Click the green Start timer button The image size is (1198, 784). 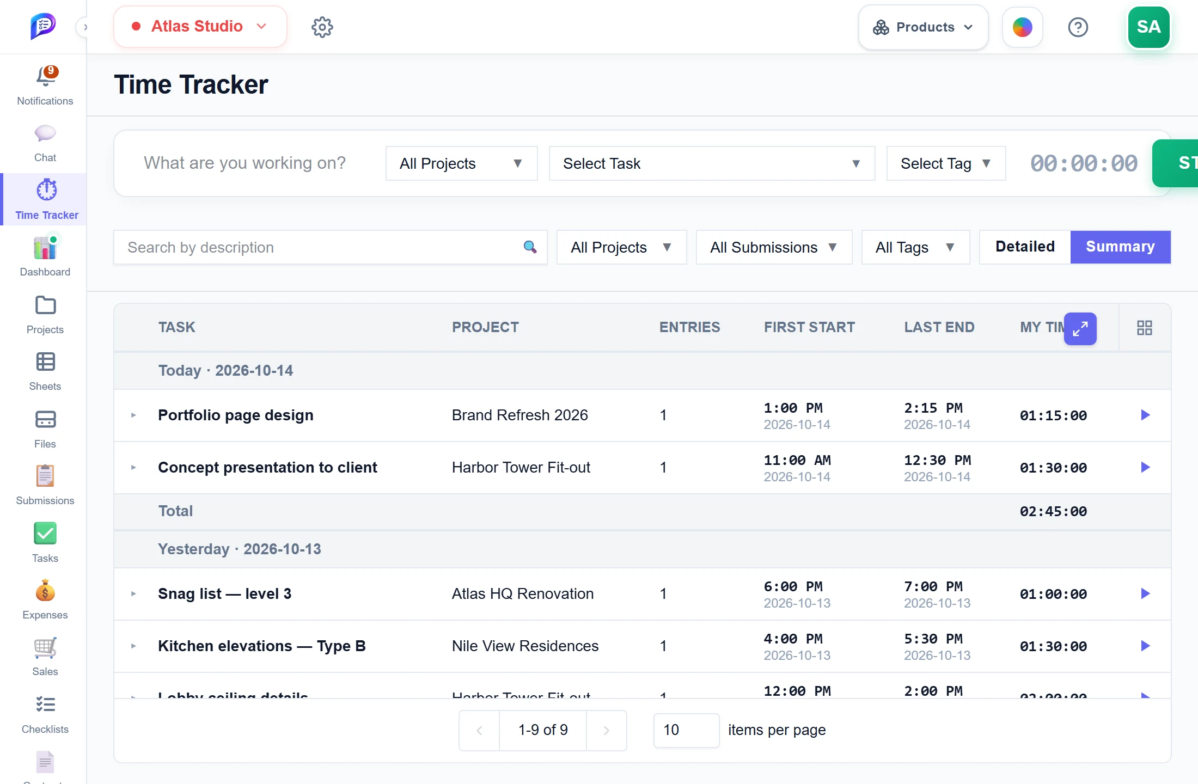pos(1176,163)
